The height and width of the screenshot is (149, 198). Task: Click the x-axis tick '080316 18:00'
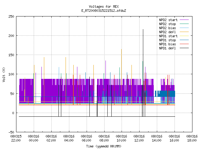192,138
